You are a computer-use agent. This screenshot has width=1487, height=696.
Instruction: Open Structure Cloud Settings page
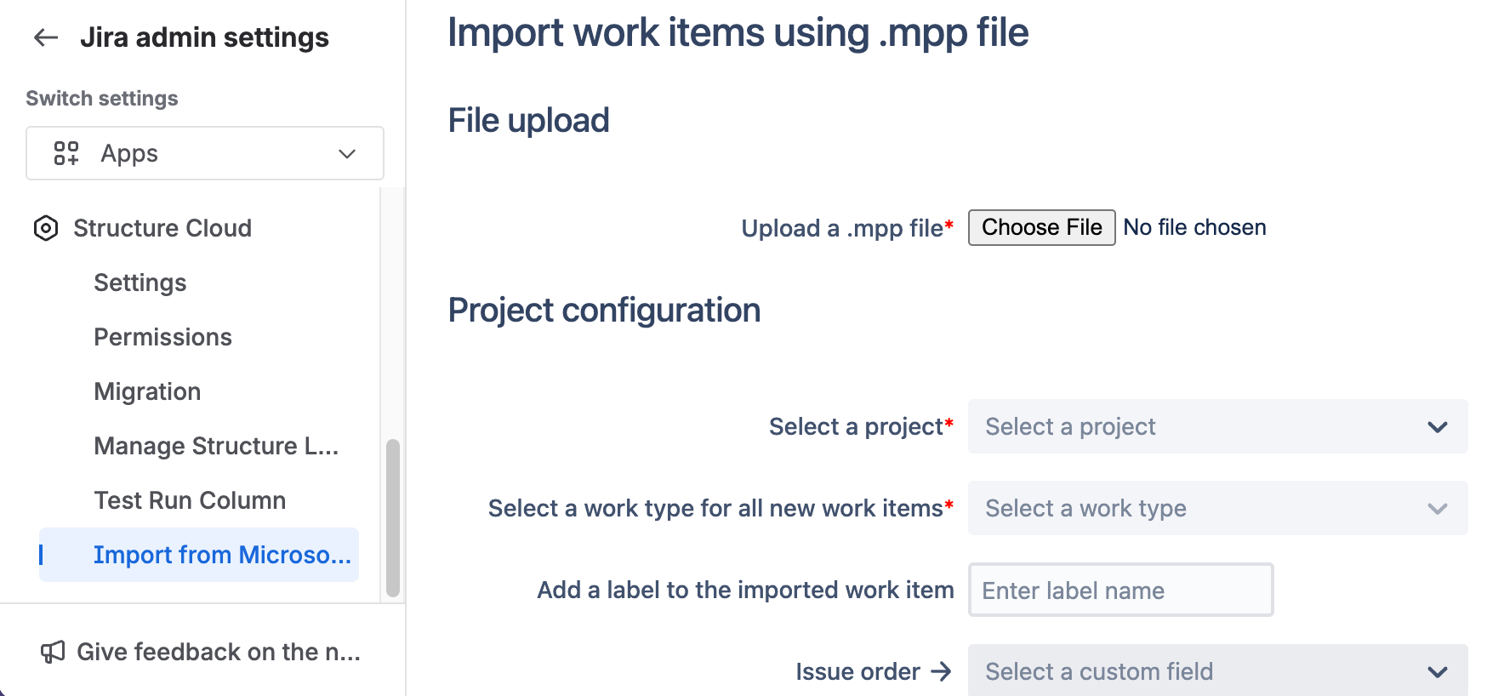140,282
